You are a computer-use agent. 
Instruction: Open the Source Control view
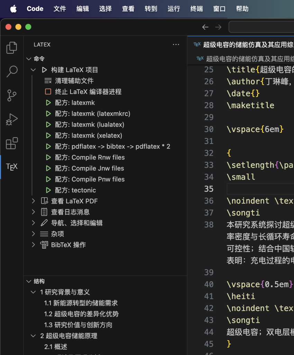click(x=12, y=95)
